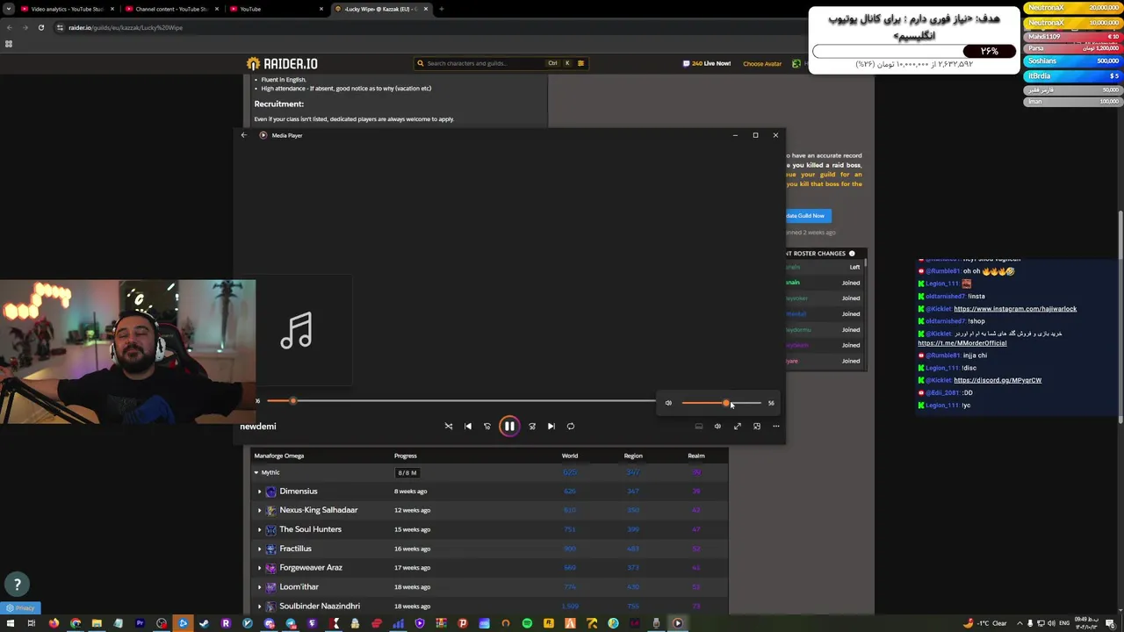1124x632 pixels.
Task: Skip to next track in Media Player
Action: coord(551,426)
